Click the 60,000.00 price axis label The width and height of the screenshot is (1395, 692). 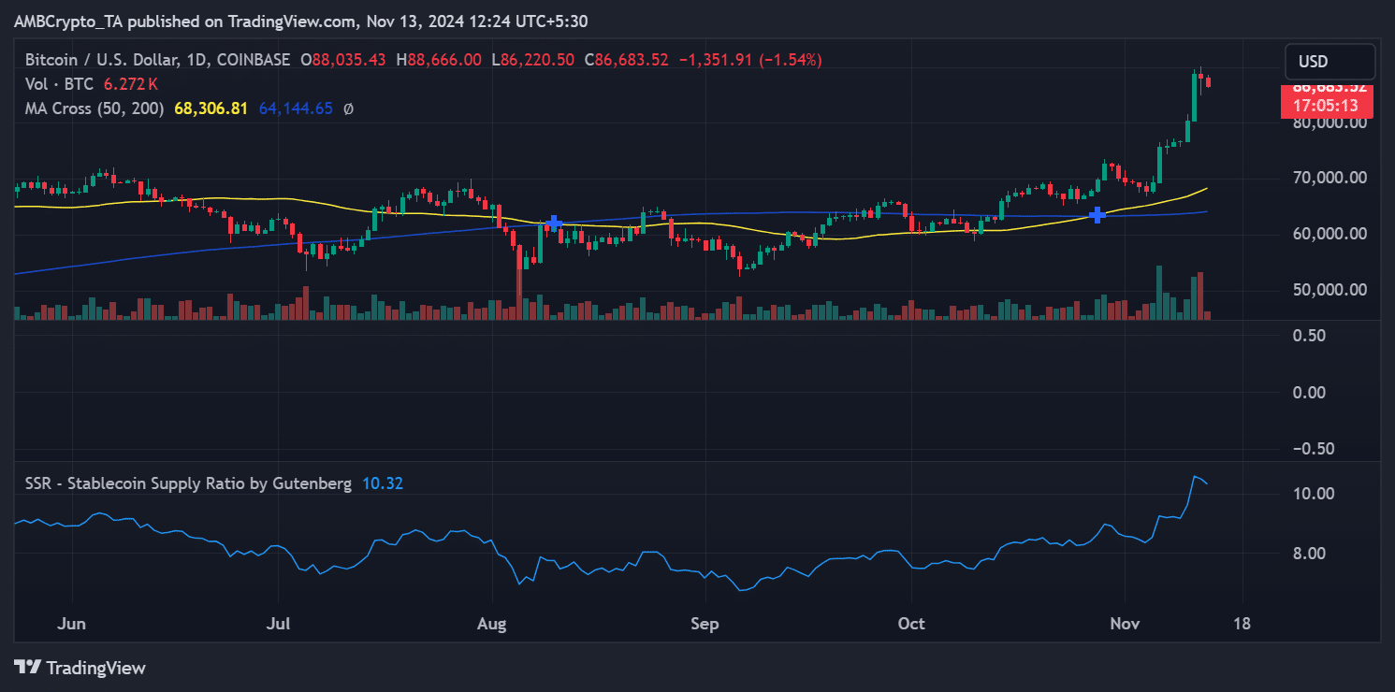(x=1330, y=234)
